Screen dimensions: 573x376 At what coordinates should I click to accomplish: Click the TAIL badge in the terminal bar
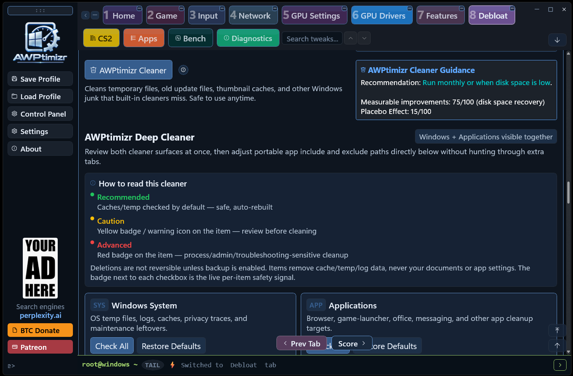[152, 365]
